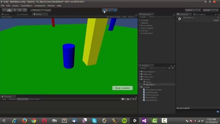Click the Play button
Image resolution: width=220 pixels, height=124 pixels.
click(x=104, y=10)
